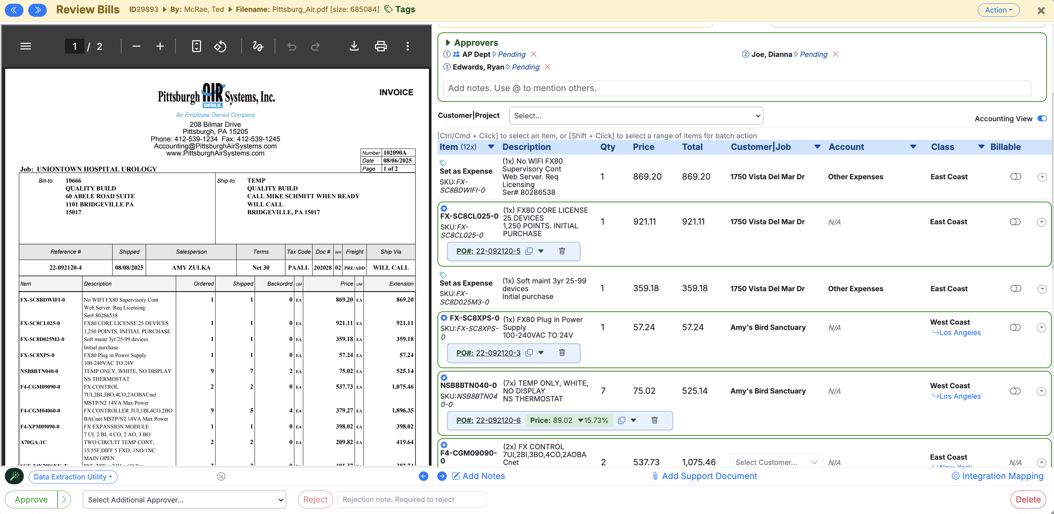The image size is (1054, 514).
Task: Rotate the PDF page
Action: point(220,46)
